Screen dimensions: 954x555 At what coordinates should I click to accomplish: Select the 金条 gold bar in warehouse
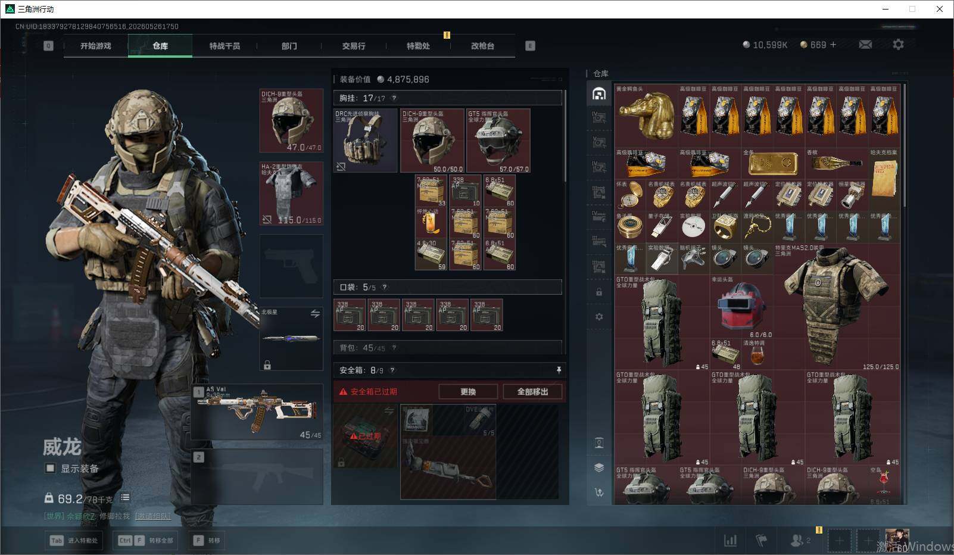(x=774, y=164)
